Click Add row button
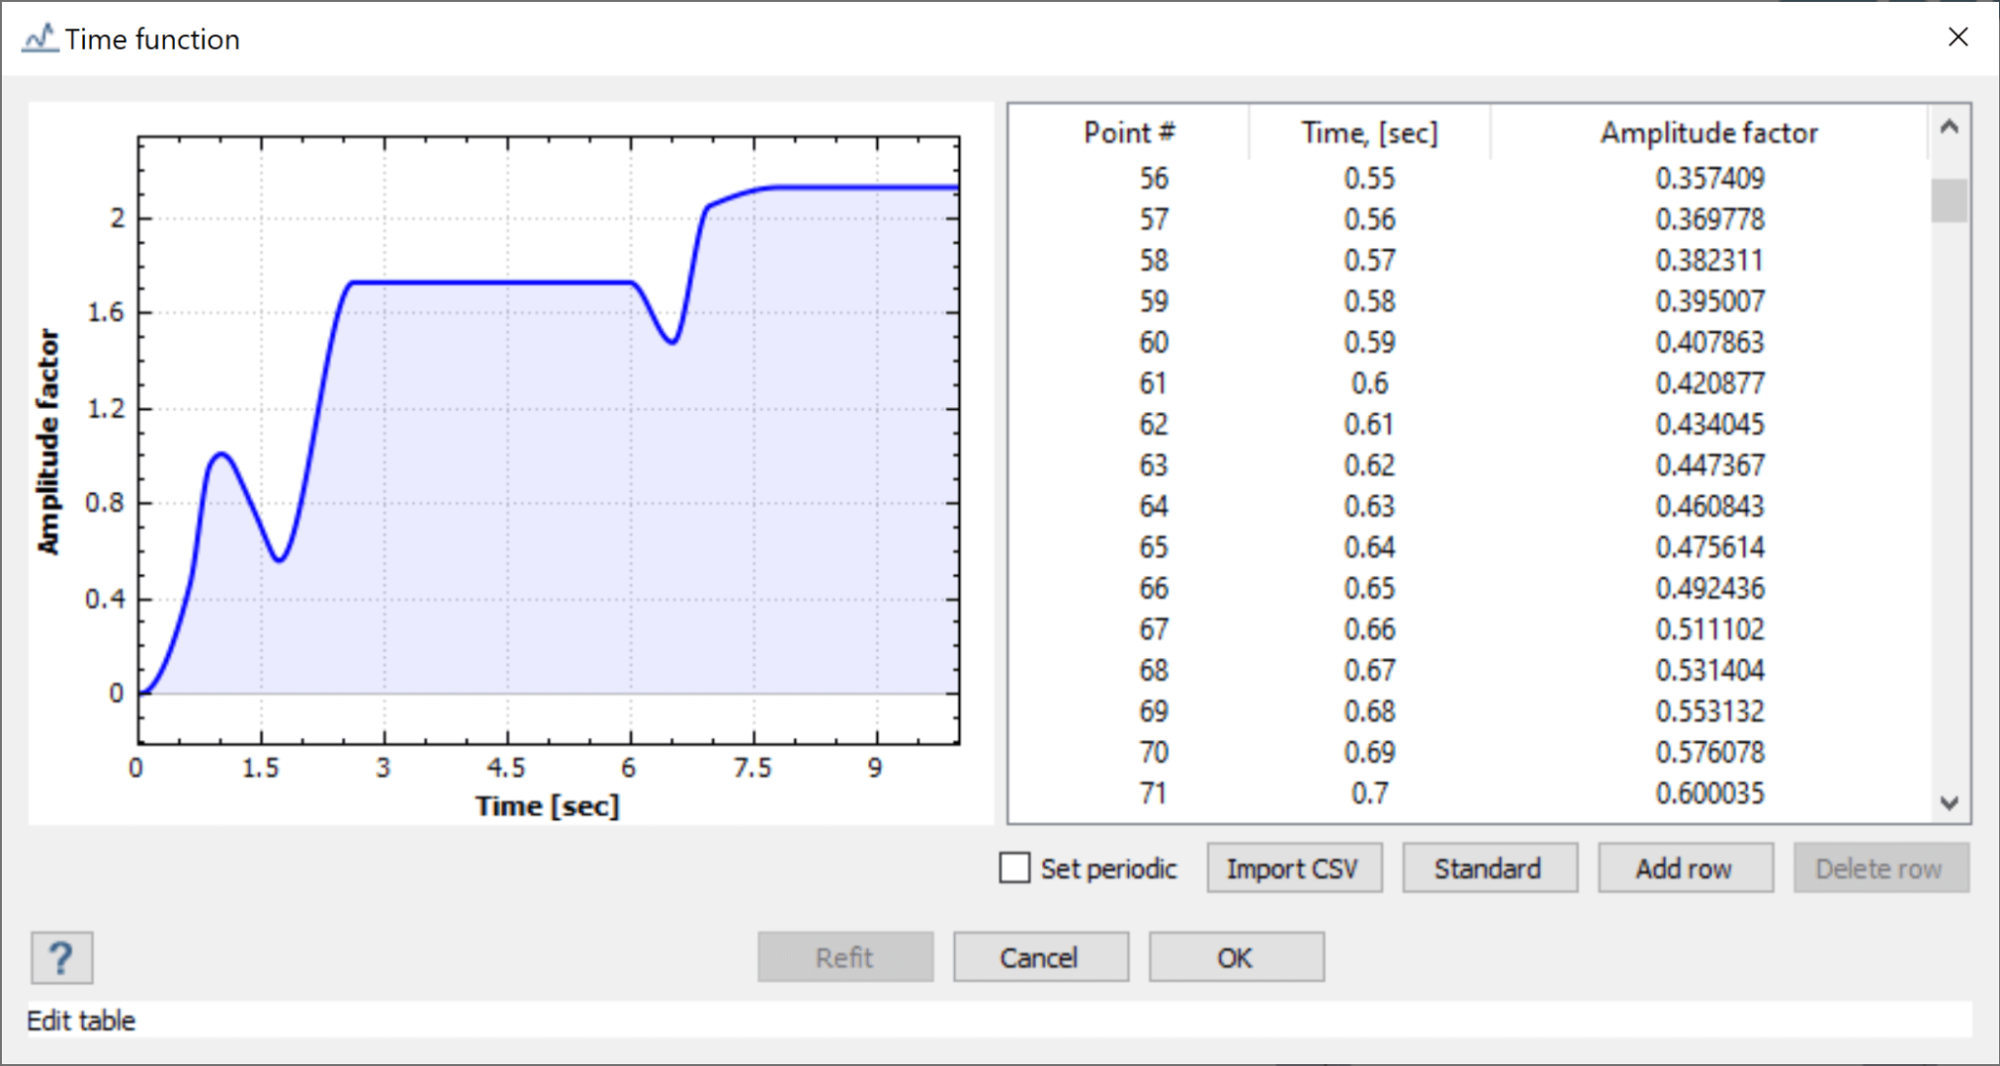Screen dimensions: 2000x1066 click(1685, 868)
